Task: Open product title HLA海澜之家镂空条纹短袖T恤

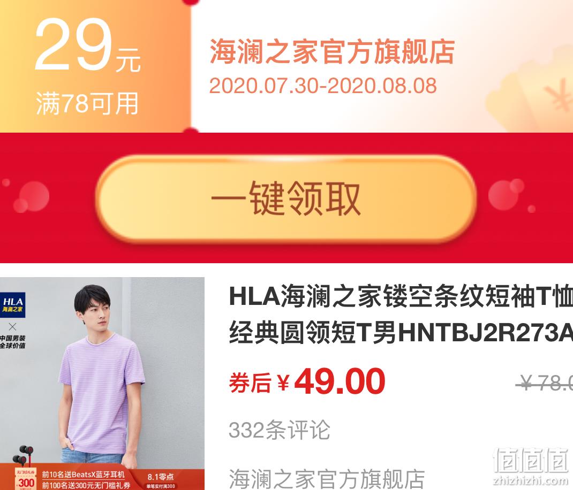Action: (x=401, y=296)
